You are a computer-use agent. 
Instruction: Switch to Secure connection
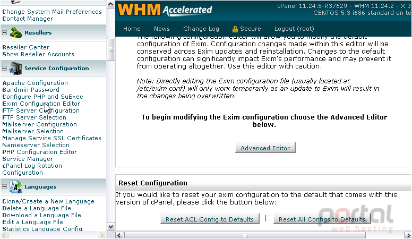coord(247,29)
